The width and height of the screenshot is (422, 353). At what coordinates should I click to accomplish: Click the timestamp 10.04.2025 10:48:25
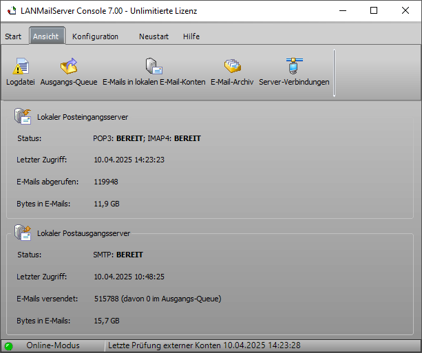click(x=129, y=277)
